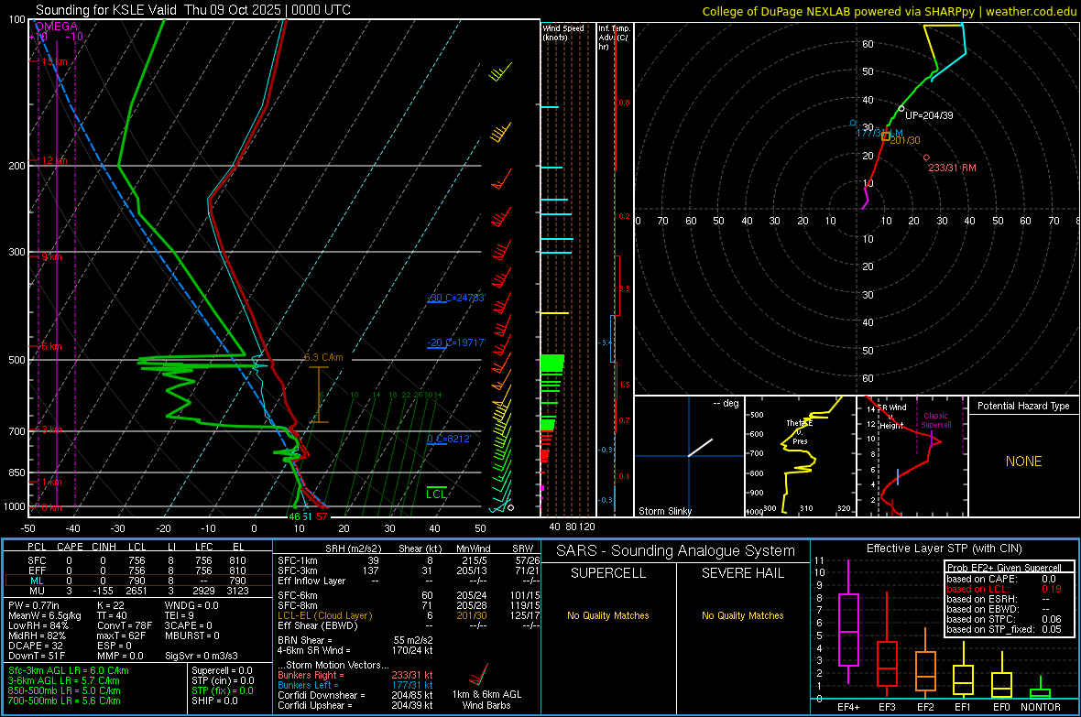Click the Bunkers Left = 177/31 kt line
Image resolution: width=1081 pixels, height=717 pixels.
(355, 685)
